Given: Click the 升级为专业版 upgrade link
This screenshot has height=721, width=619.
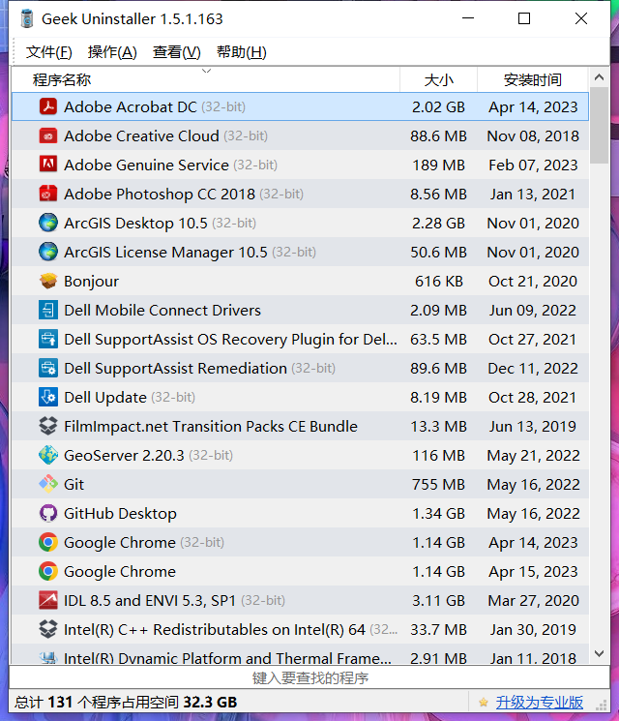Looking at the screenshot, I should pos(539,703).
